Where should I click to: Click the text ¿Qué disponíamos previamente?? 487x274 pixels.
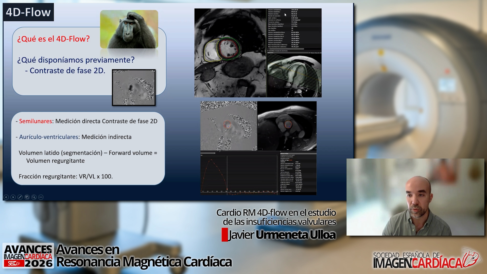pyautogui.click(x=76, y=60)
